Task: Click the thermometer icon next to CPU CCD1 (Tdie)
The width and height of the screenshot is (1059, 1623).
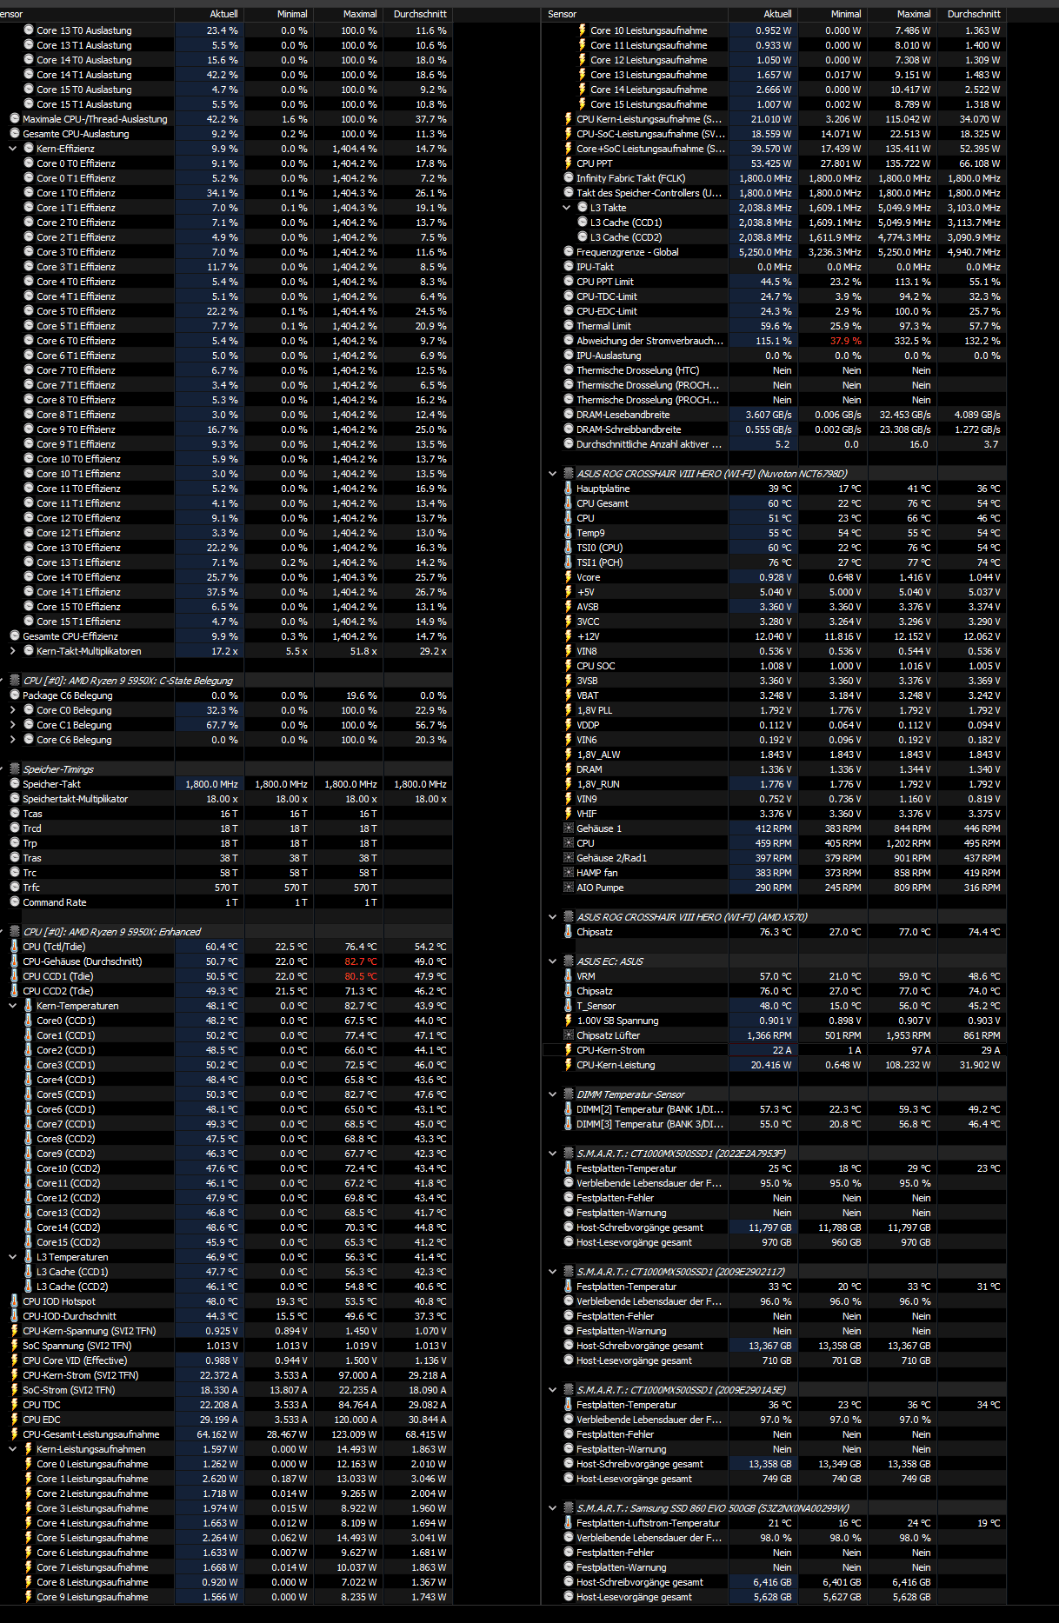Action: coord(15,976)
